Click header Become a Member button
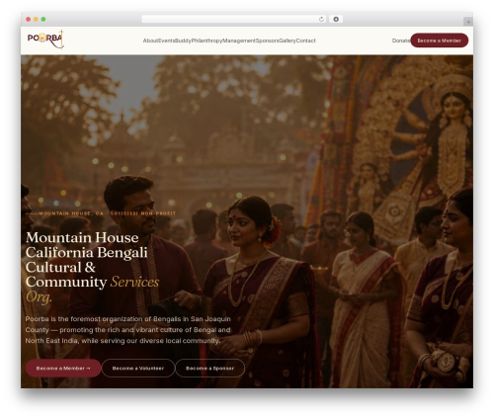The height and width of the screenshot is (418, 494). (x=439, y=41)
